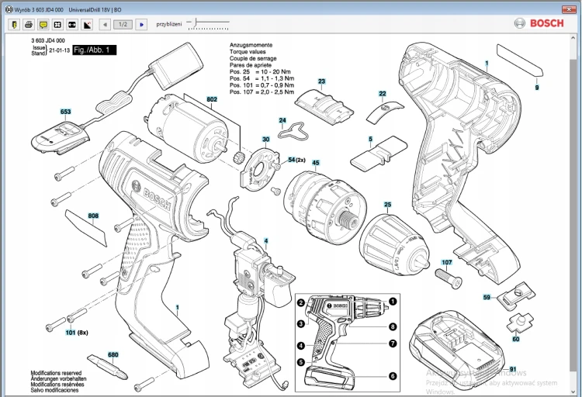Screen dimensions: 582x397
Task: Toggle the yellow tooltip comment icon
Action: tap(43, 25)
